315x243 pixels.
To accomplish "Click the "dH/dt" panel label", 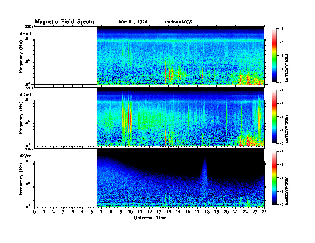I will pyautogui.click(x=25, y=33).
